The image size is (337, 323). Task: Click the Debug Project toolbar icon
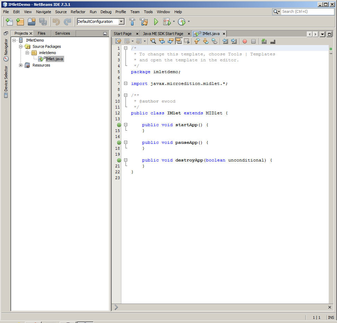coord(167,21)
